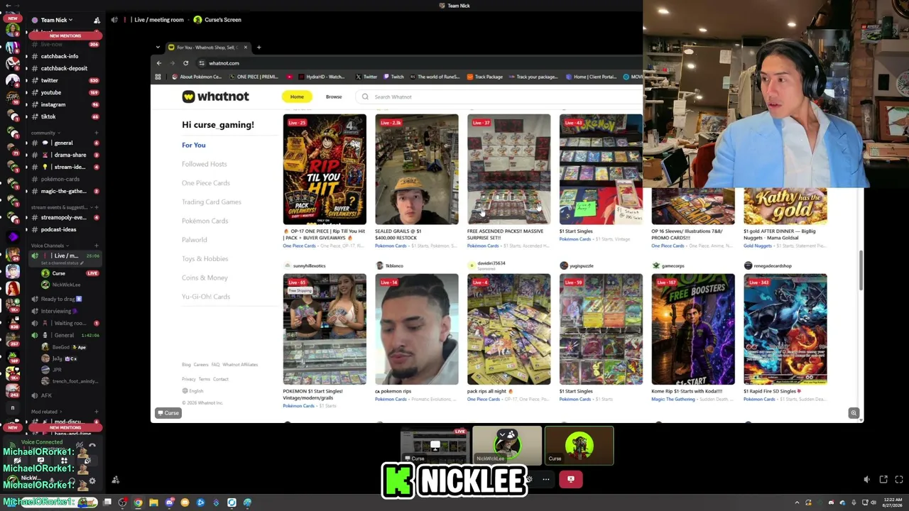This screenshot has height=511, width=909.
Task: Click the Discord tray icon in system tray
Action: [831, 502]
